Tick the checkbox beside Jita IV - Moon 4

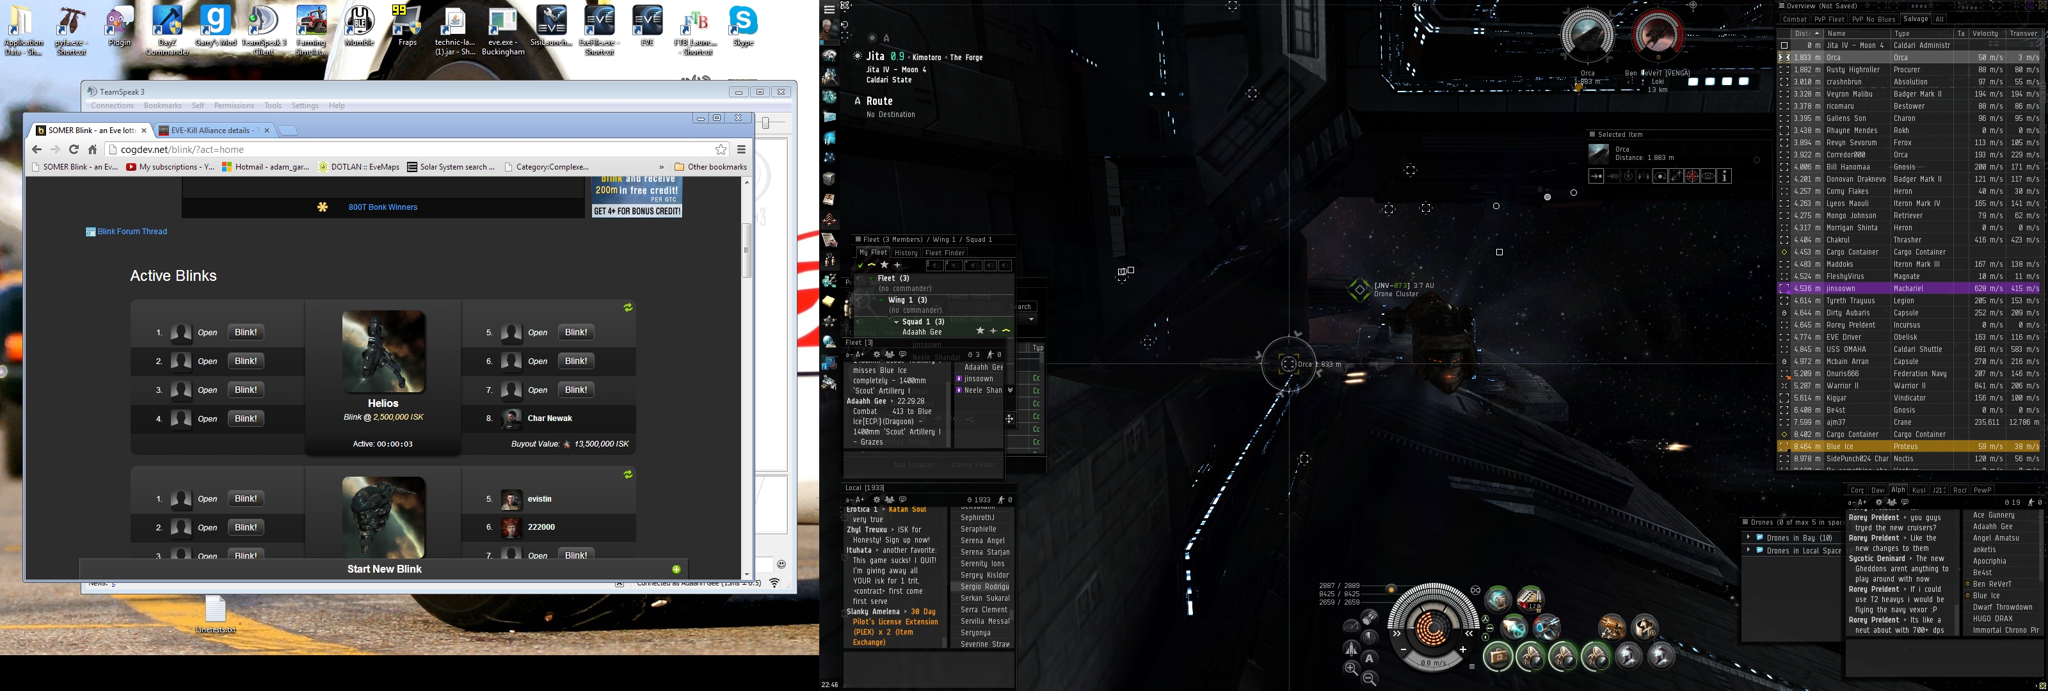1784,45
